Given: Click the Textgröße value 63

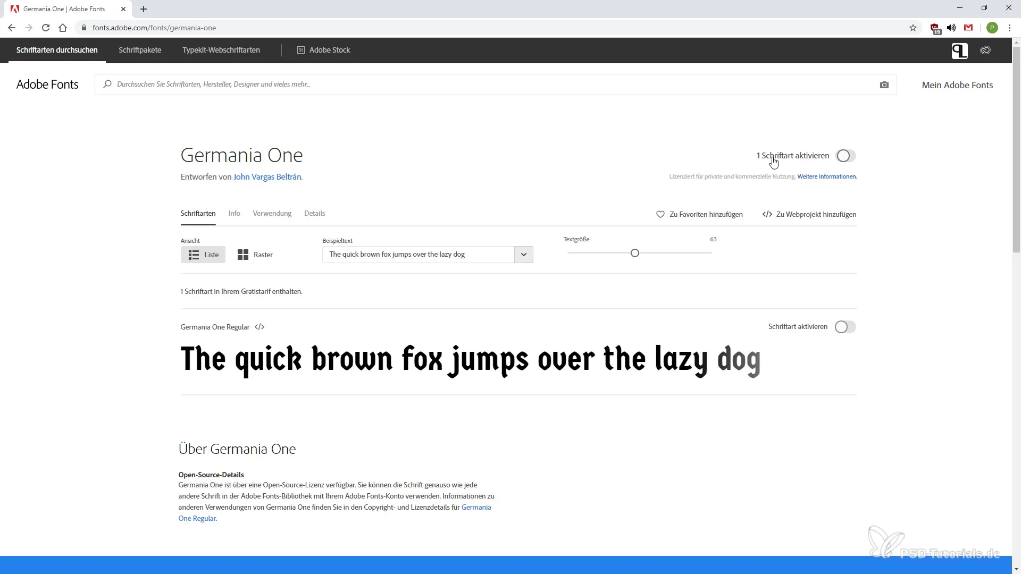Looking at the screenshot, I should pos(713,239).
